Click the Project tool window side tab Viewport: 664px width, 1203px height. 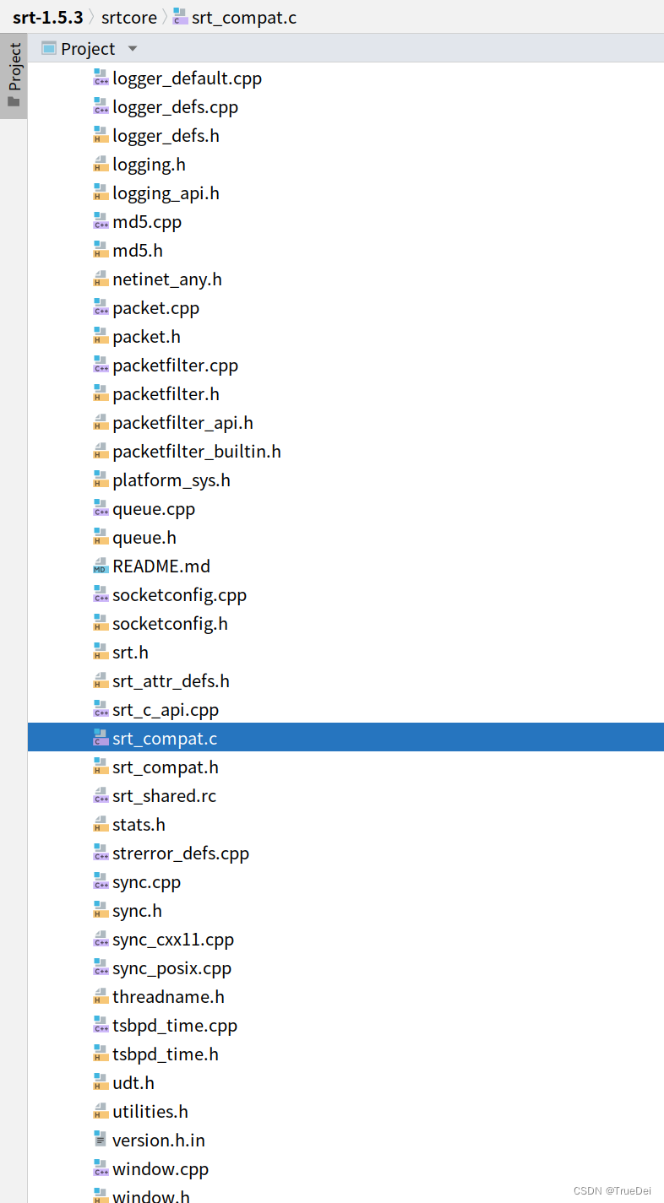pos(14,76)
